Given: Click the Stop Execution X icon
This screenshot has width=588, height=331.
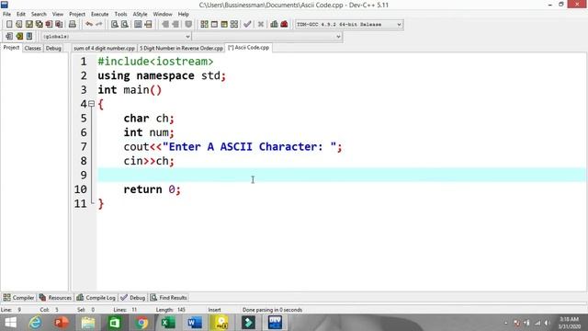Looking at the screenshot, I should click(261, 25).
